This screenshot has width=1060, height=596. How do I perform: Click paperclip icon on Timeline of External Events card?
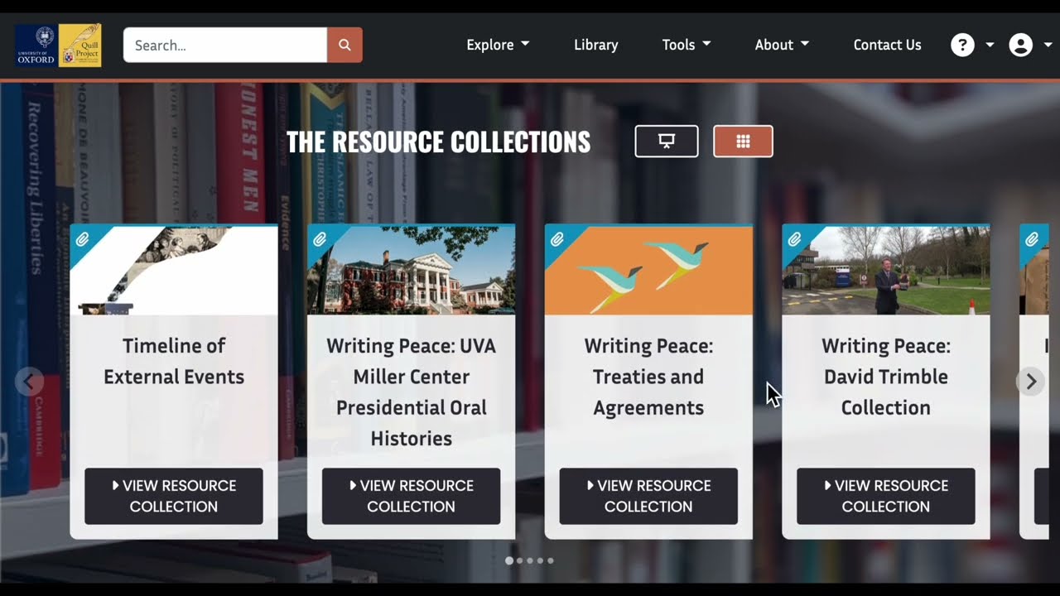pos(83,240)
